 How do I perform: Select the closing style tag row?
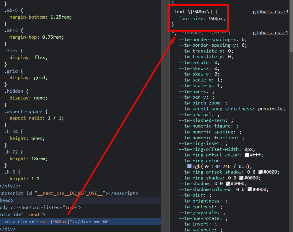80,186
